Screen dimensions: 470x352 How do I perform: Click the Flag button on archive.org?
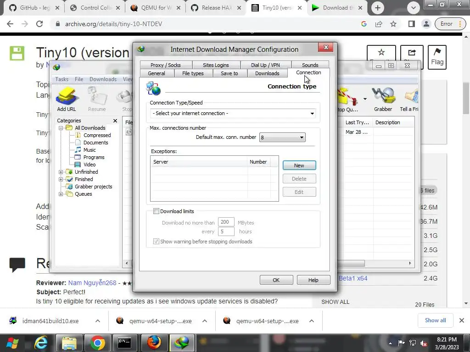(437, 57)
